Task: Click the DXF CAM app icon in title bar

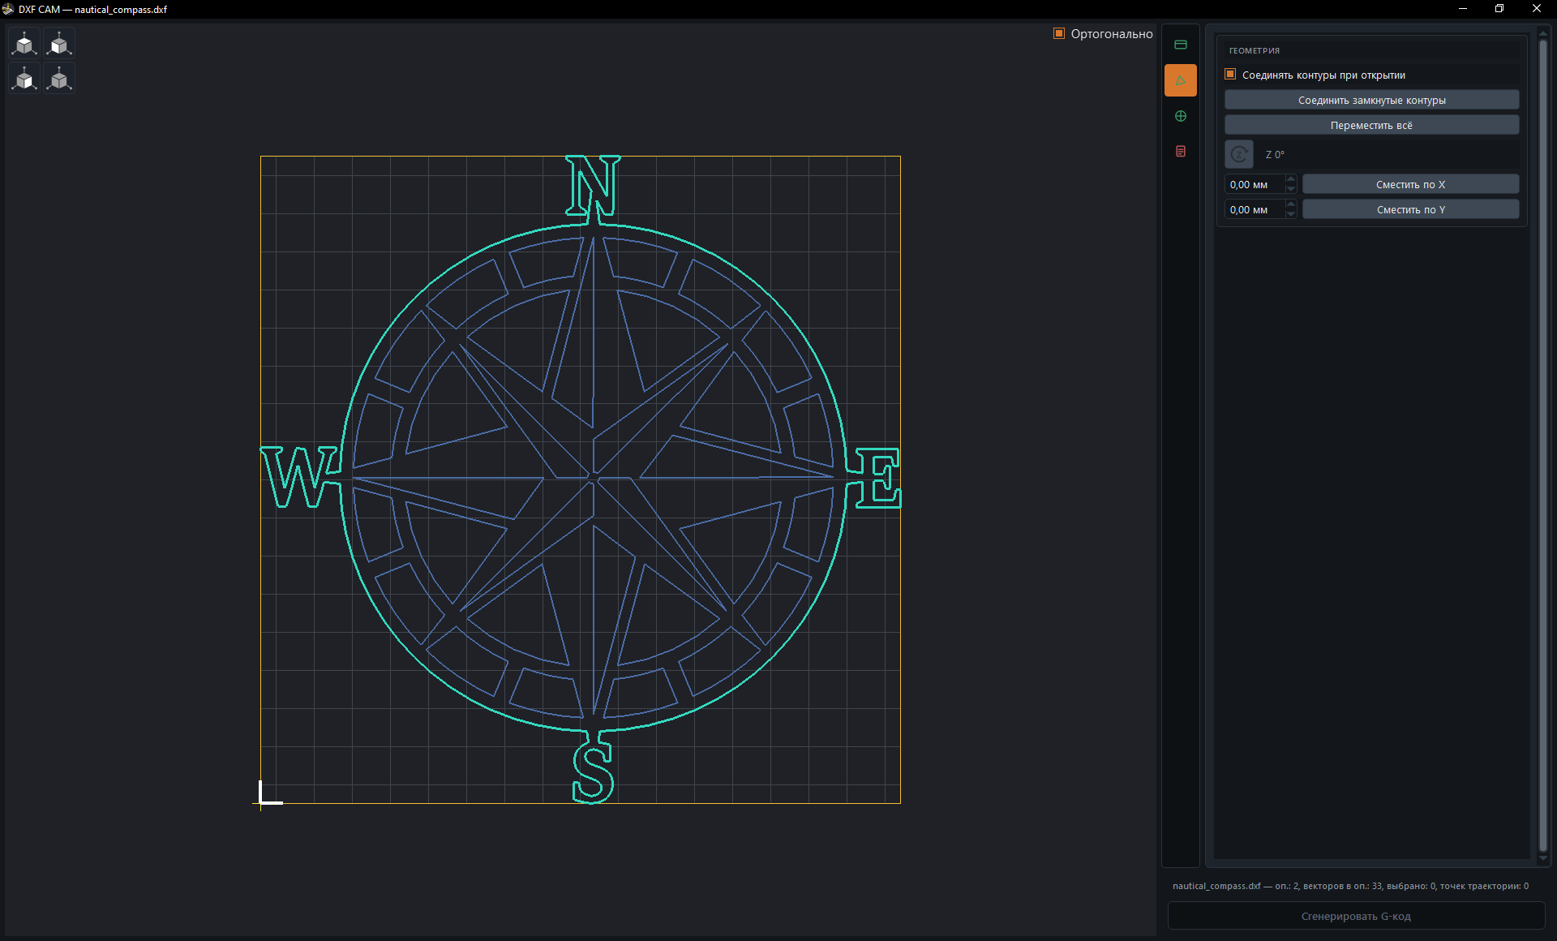Action: pos(8,9)
